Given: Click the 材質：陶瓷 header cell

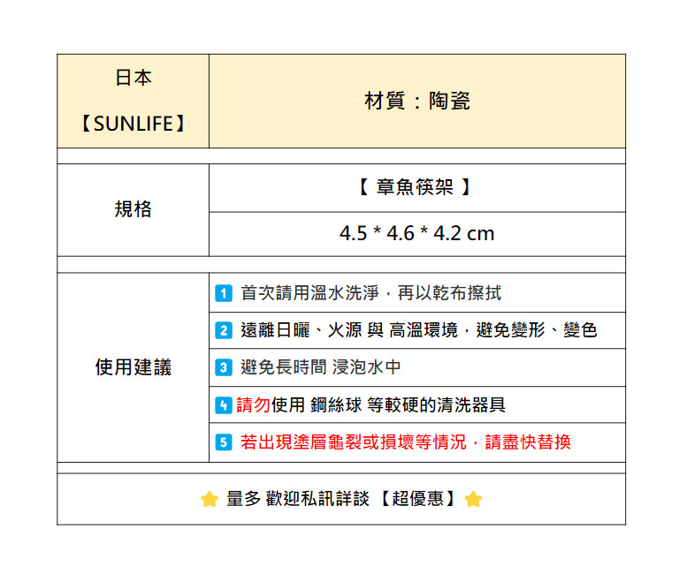Looking at the screenshot, I should click(416, 101).
